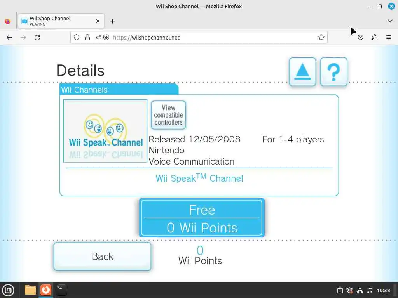
Task: Click the Firefox View icon
Action: pyautogui.click(x=8, y=21)
